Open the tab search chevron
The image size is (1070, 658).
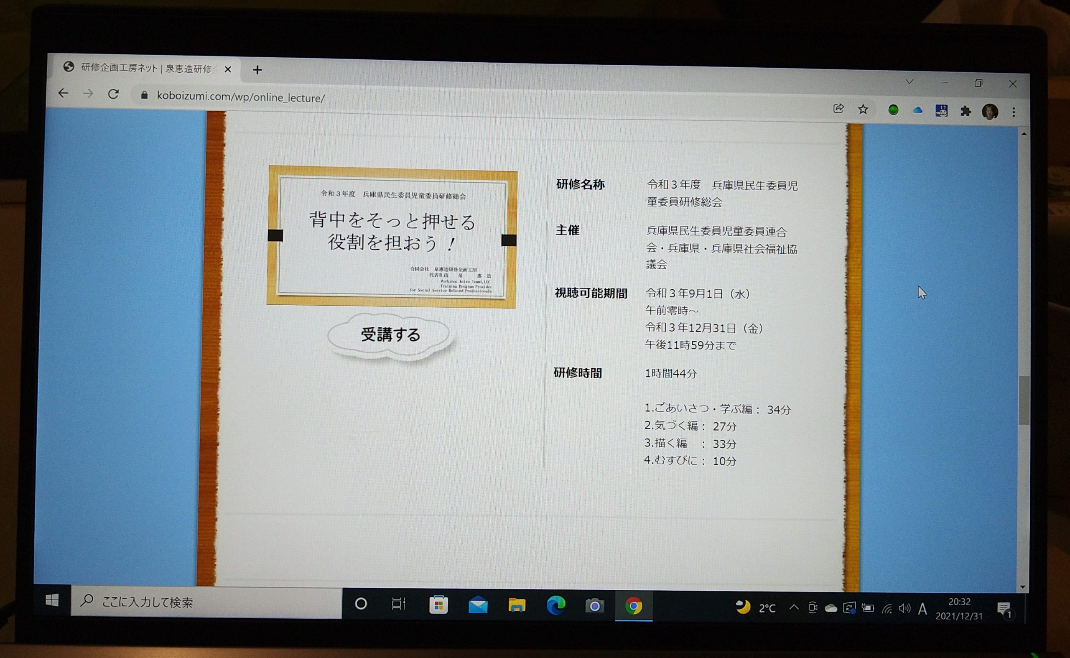909,82
